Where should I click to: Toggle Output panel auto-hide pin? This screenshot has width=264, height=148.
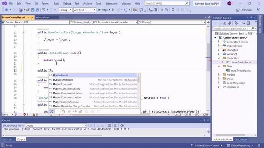pyautogui.click(x=204, y=120)
